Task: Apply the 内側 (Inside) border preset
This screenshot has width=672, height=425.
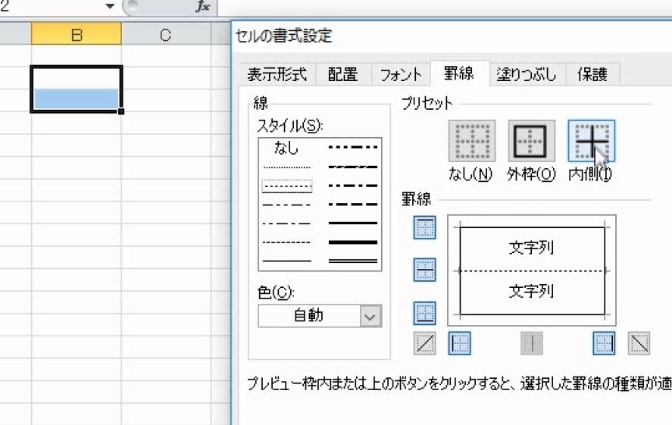Action: (592, 141)
